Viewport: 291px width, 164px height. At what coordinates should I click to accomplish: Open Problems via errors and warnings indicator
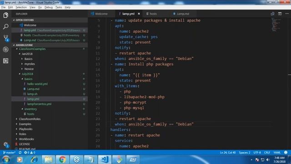click(x=30, y=153)
